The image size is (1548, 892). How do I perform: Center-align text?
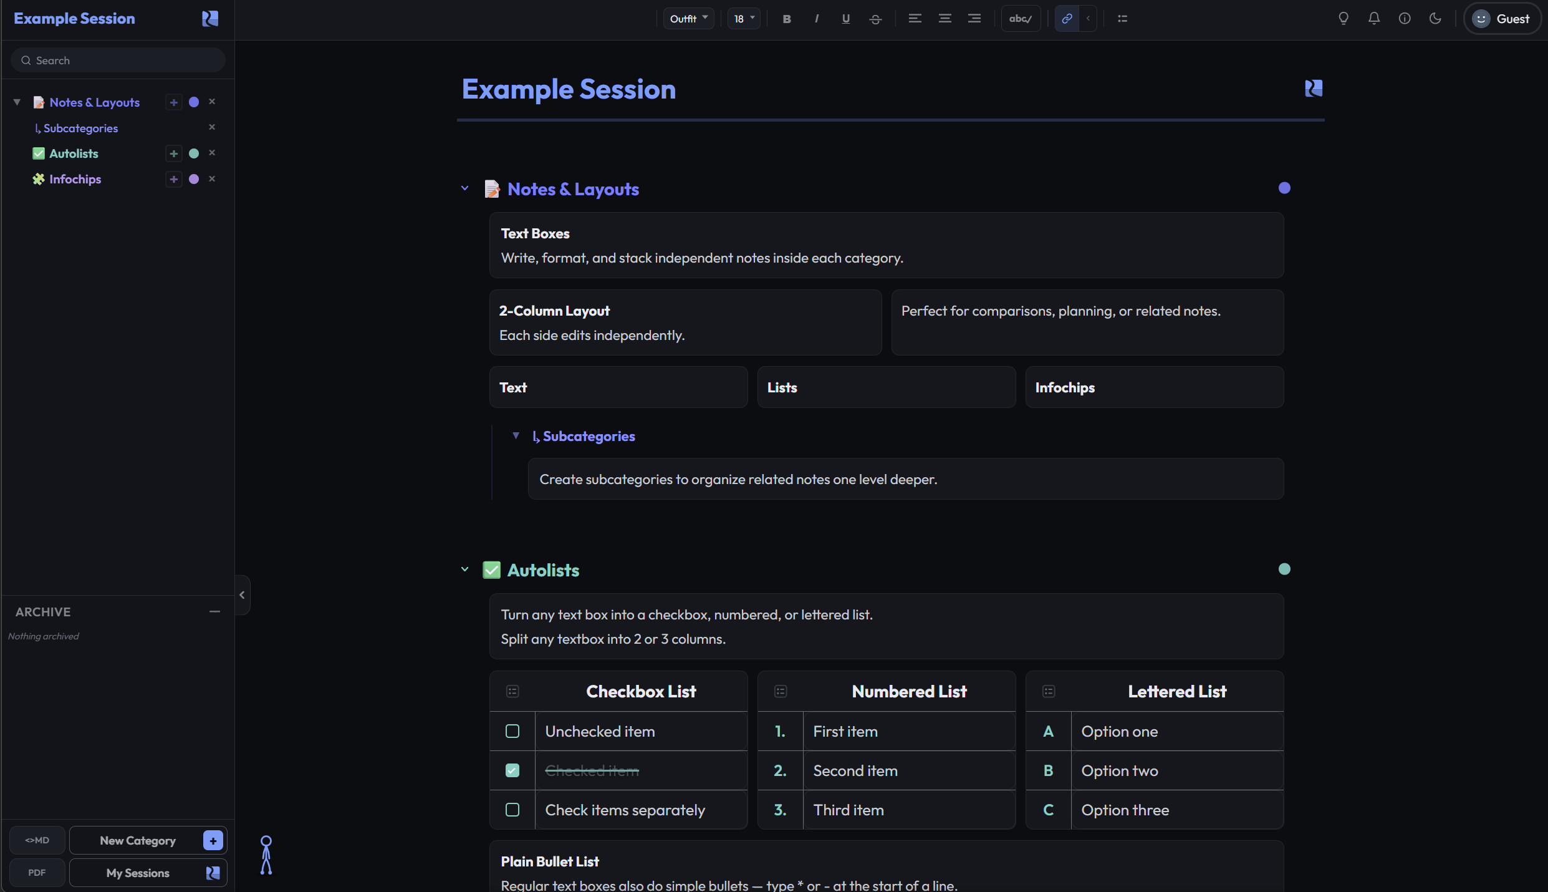(x=945, y=19)
